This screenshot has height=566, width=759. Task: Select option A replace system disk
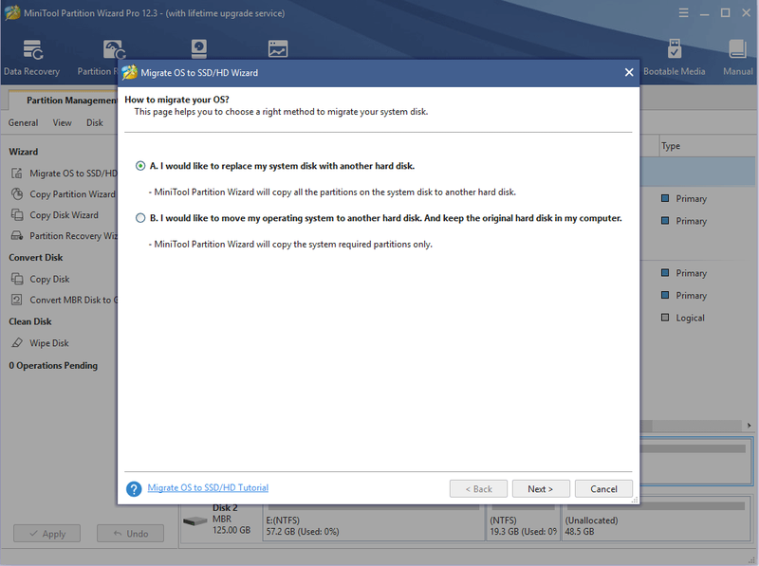[x=140, y=166]
